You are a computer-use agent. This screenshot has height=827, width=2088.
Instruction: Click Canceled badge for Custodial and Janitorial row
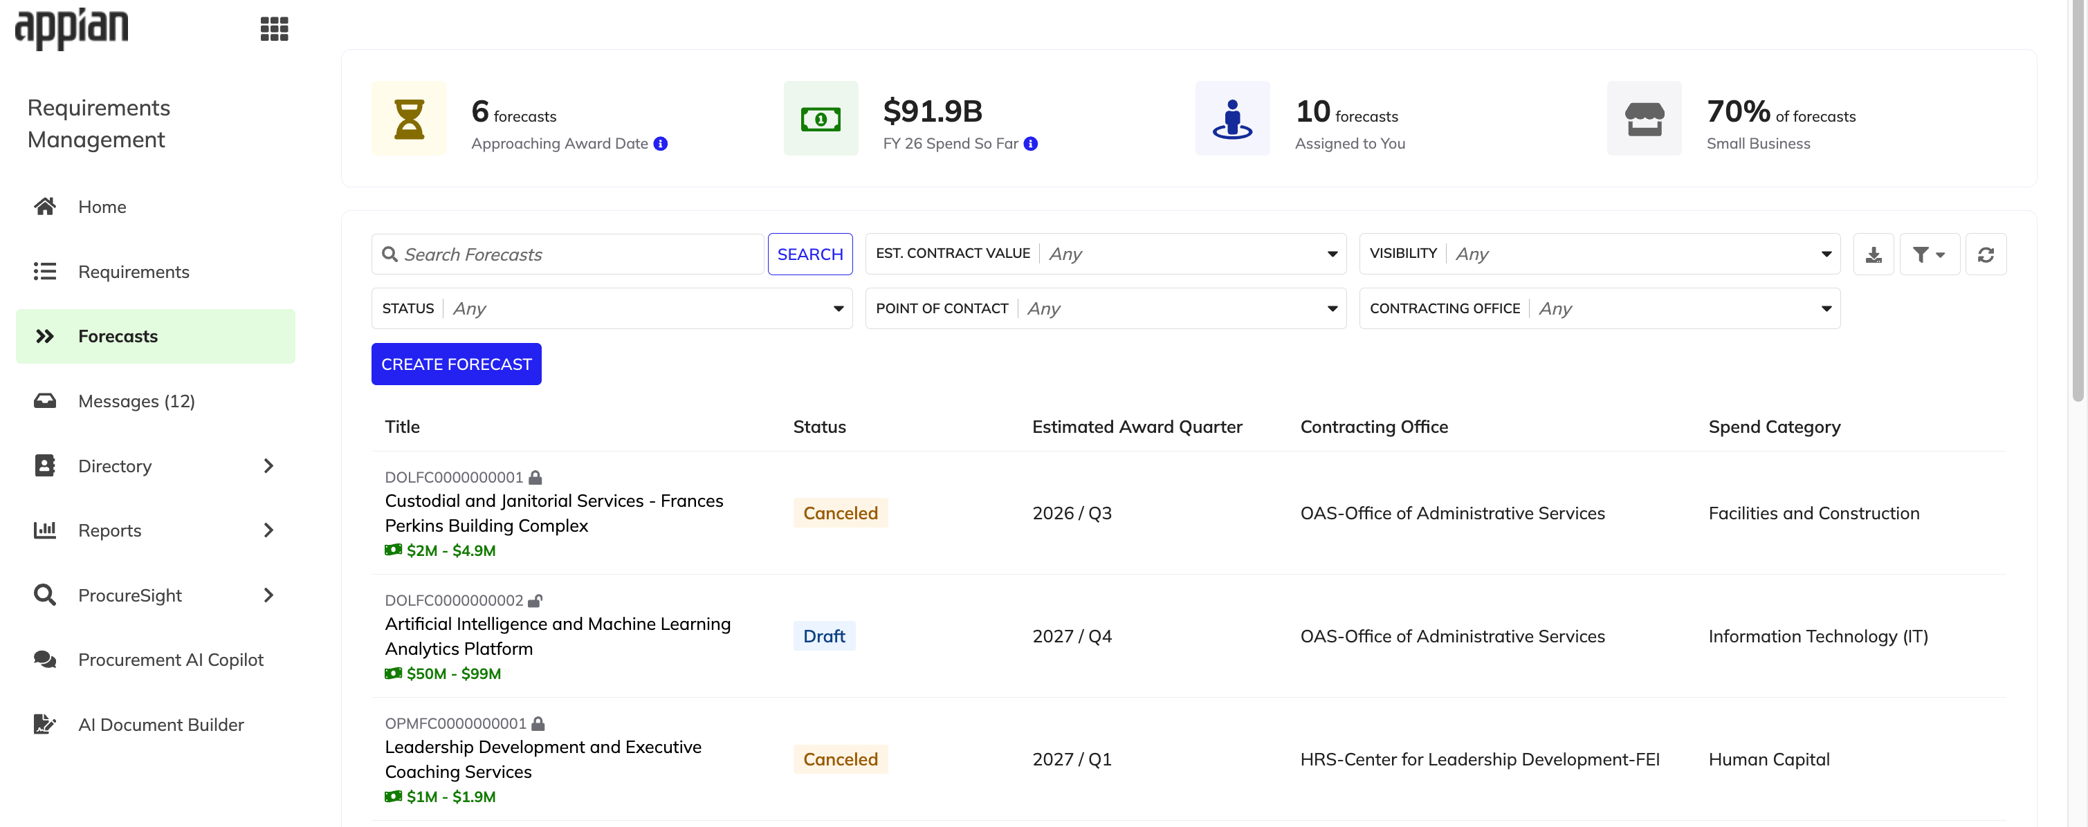pyautogui.click(x=841, y=512)
